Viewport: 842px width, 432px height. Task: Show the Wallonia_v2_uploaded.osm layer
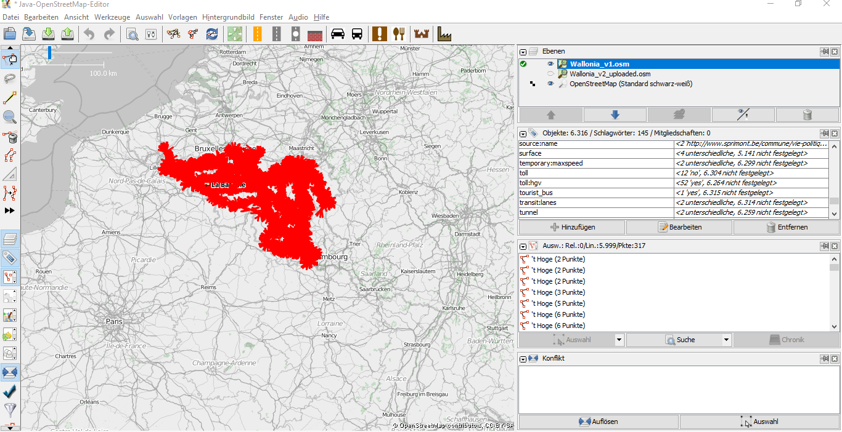click(550, 74)
